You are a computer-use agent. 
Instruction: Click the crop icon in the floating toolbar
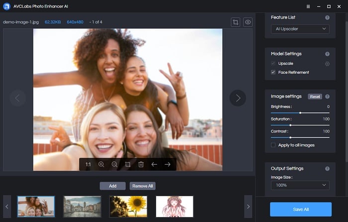(128, 164)
